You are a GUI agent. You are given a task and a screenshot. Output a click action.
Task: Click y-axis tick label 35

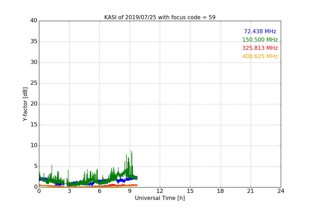pos(34,42)
